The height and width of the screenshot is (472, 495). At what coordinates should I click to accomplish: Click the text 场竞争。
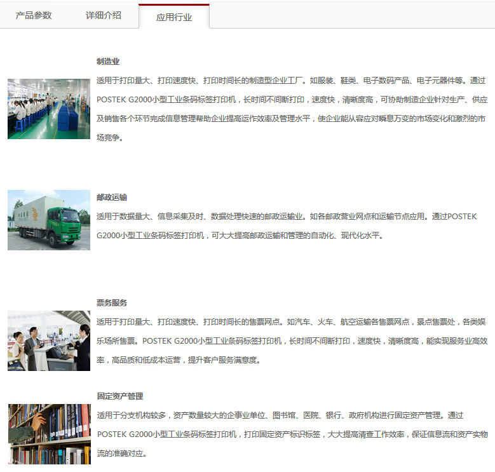[x=109, y=138]
